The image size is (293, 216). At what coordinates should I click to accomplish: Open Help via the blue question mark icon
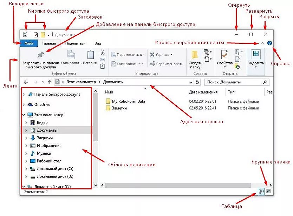coord(269,43)
